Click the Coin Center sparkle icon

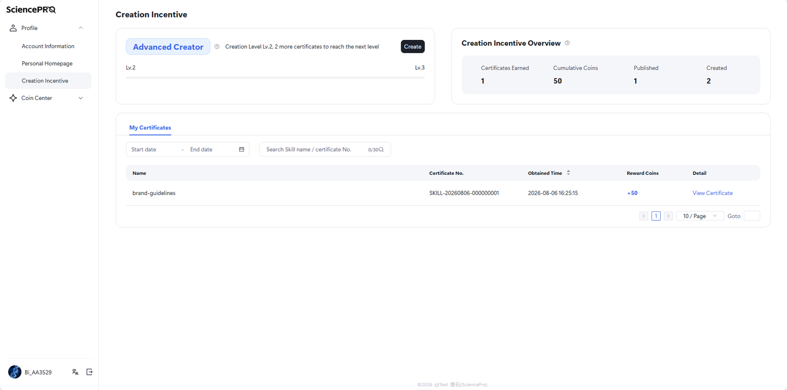coord(13,98)
